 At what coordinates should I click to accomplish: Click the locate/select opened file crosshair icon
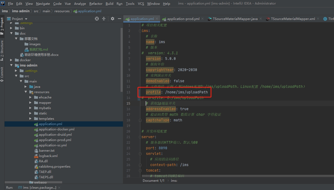(97, 19)
